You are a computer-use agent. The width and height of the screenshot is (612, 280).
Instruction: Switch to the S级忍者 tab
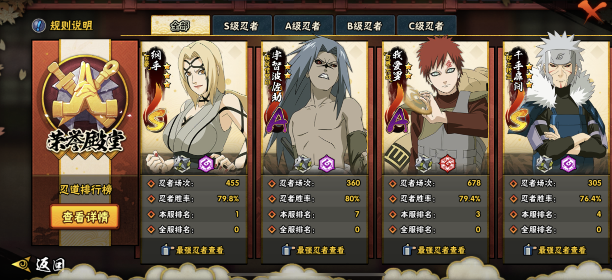(x=242, y=25)
